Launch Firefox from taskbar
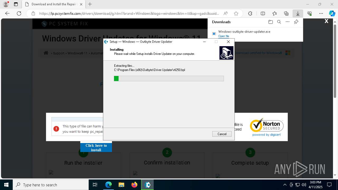 coord(134,185)
